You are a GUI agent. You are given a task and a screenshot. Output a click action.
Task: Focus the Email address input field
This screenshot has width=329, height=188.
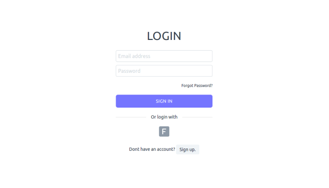pyautogui.click(x=164, y=56)
